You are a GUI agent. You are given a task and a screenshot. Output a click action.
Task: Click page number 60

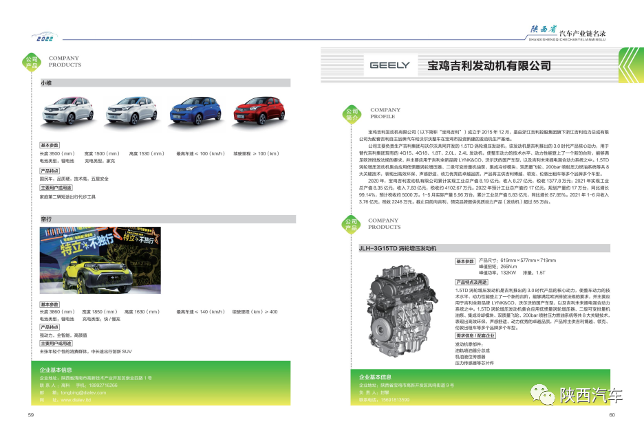point(612,415)
